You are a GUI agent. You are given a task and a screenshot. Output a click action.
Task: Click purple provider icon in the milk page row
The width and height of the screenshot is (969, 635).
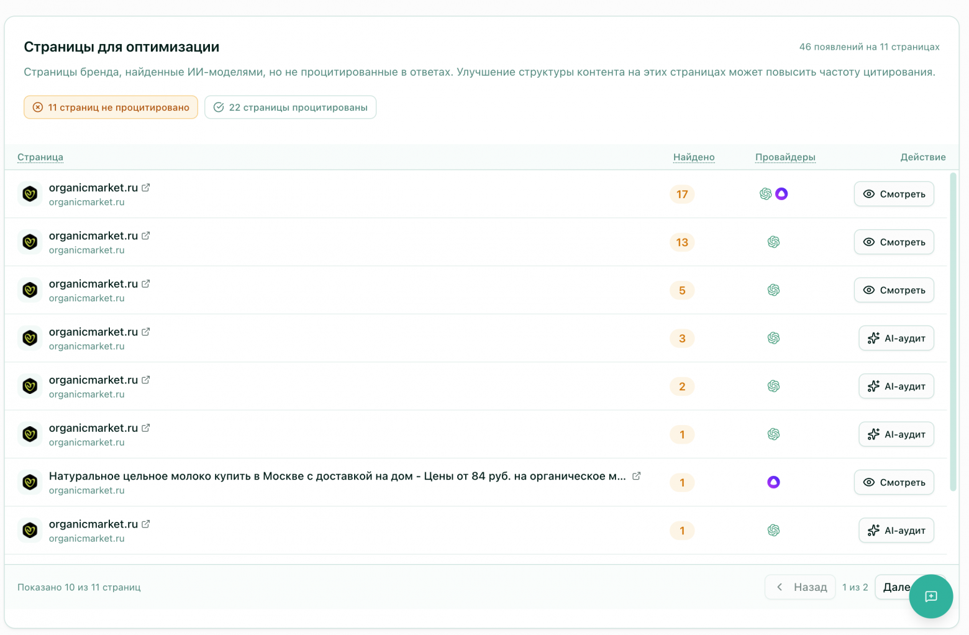coord(773,482)
